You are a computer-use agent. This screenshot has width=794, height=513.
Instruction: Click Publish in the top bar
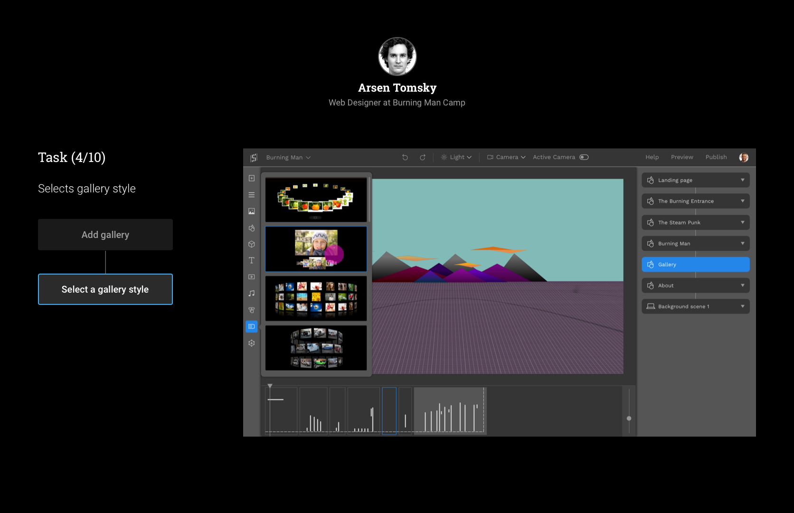(x=716, y=157)
